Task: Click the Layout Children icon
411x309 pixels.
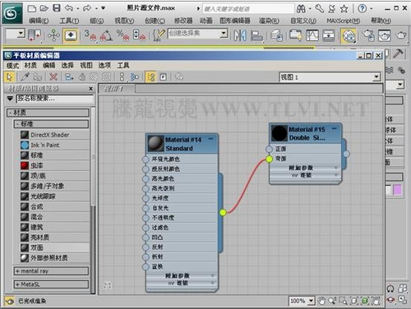Action: point(134,77)
